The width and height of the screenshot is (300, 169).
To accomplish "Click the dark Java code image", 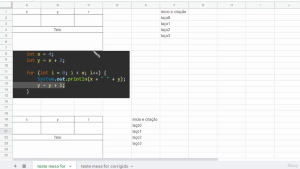I will pyautogui.click(x=71, y=74).
